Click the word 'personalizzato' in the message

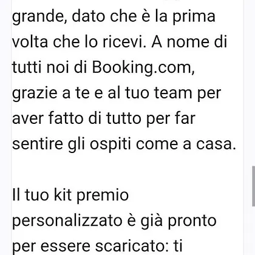click(67, 221)
